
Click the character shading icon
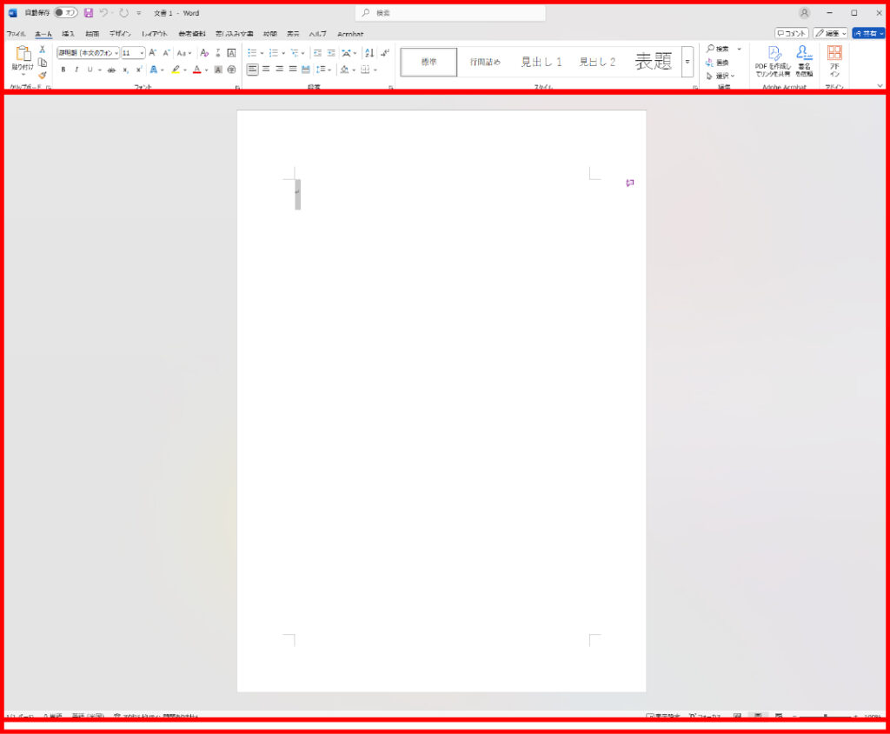pyautogui.click(x=218, y=70)
